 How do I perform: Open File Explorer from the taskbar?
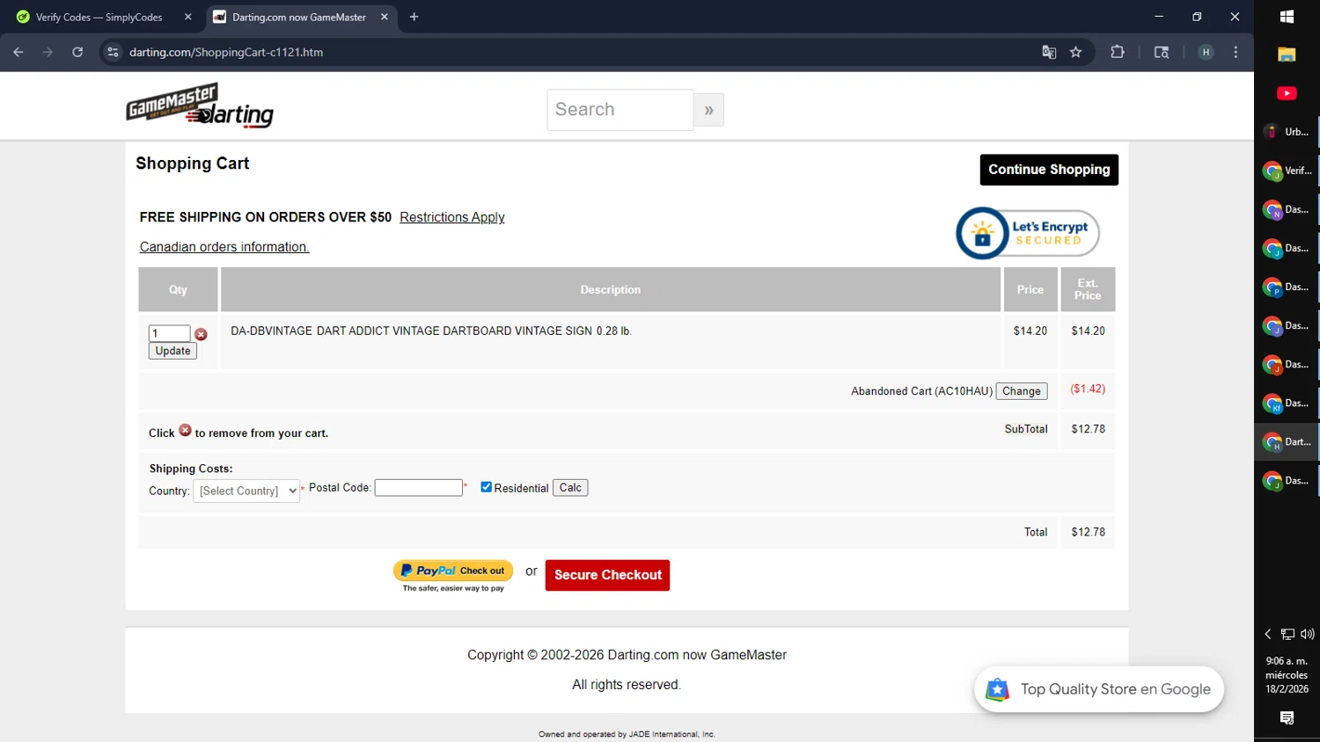pyautogui.click(x=1287, y=55)
